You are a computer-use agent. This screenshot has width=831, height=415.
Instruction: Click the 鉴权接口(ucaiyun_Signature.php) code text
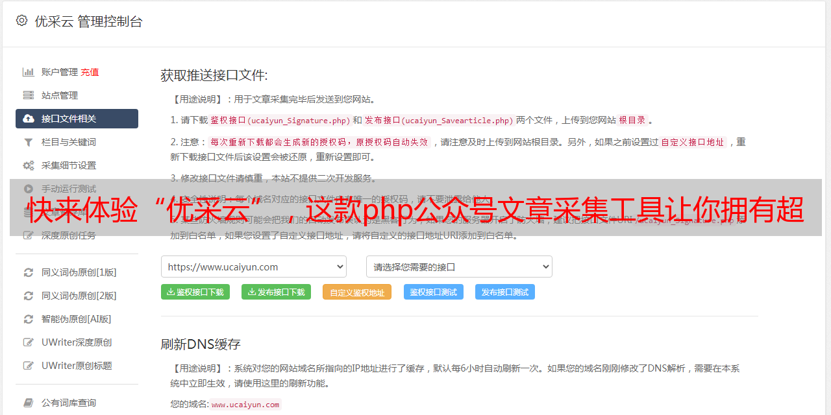point(280,120)
